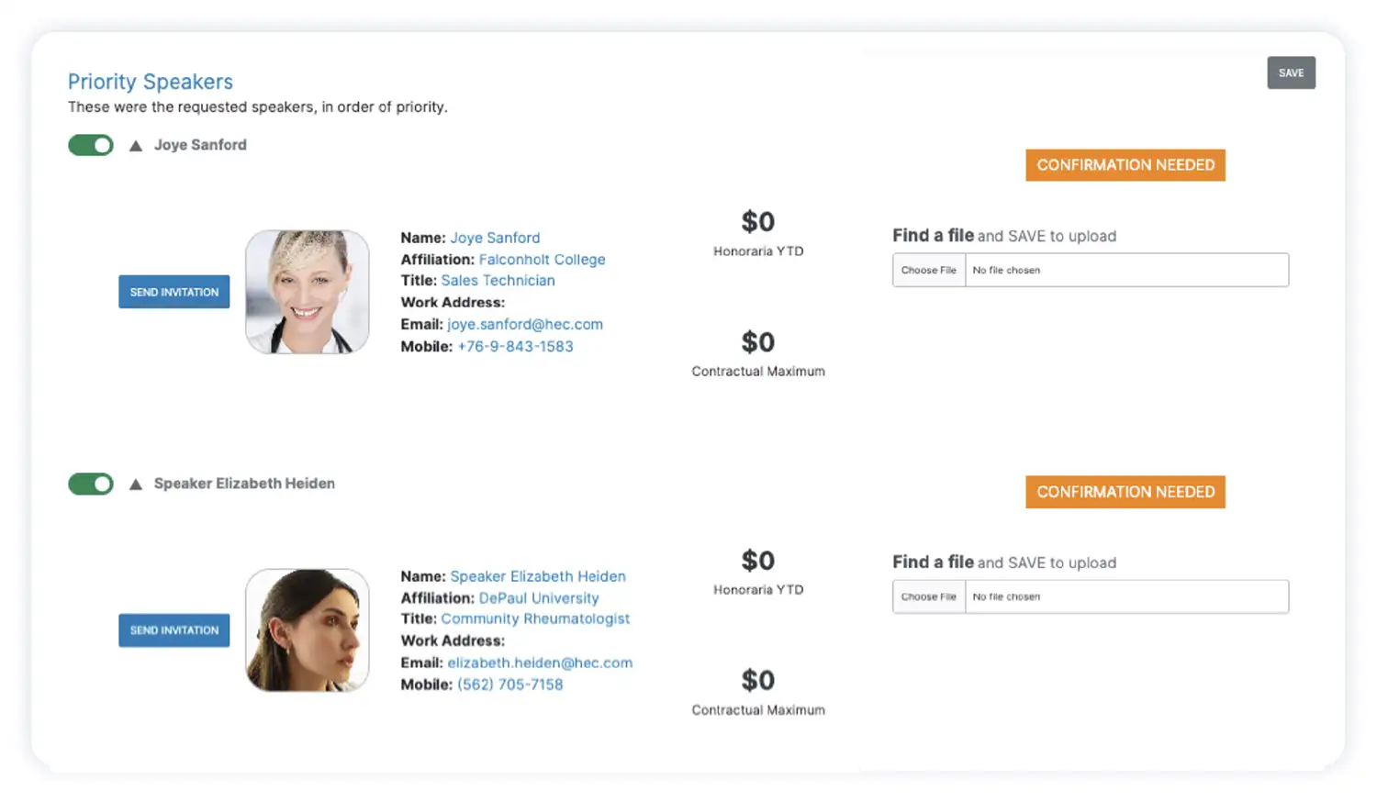
Task: Click email link joye.sanford@hec.com
Action: pos(525,324)
